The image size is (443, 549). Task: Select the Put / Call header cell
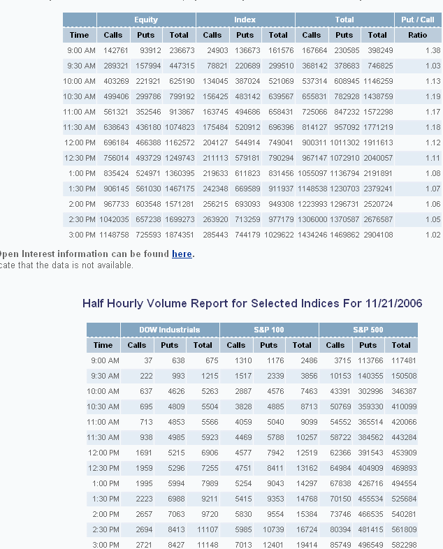[418, 20]
